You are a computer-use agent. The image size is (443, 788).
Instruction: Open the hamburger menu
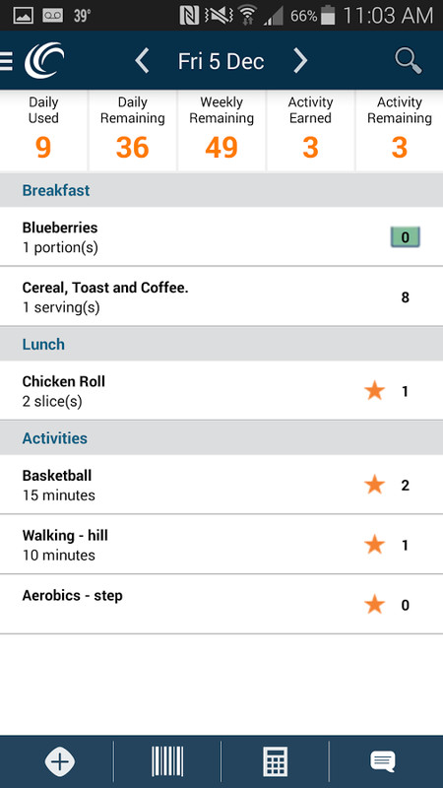coord(6,61)
